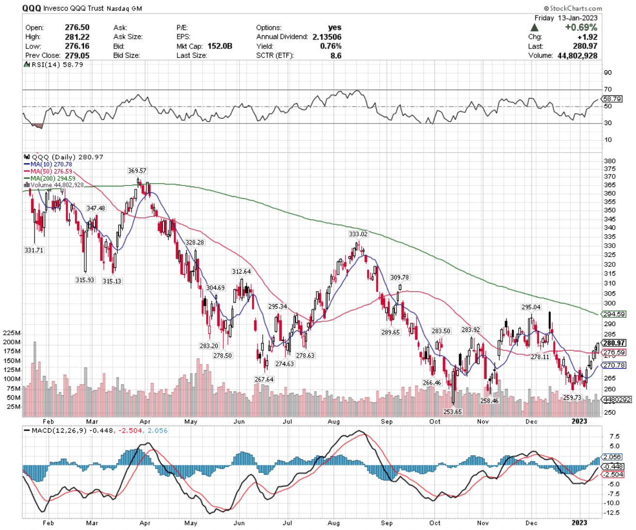Click the date Friday 13-Jan-2023

(x=566, y=18)
